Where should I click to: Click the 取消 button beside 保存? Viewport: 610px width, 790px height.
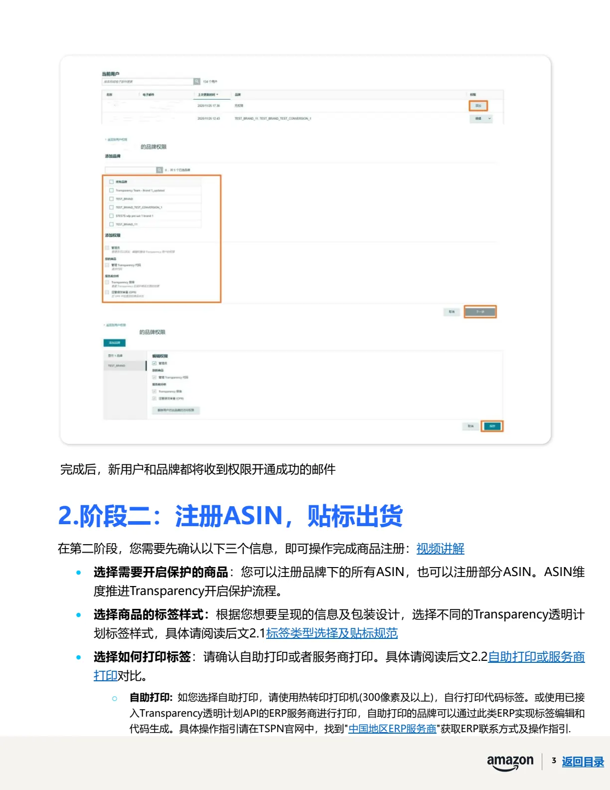pyautogui.click(x=470, y=426)
